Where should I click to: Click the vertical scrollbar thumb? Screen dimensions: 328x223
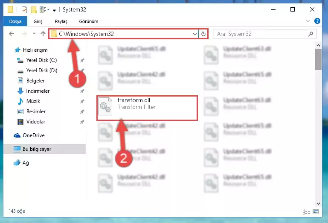[318, 59]
